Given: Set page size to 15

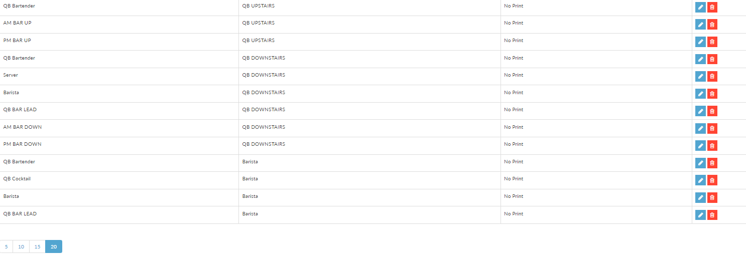Looking at the screenshot, I should click(37, 246).
